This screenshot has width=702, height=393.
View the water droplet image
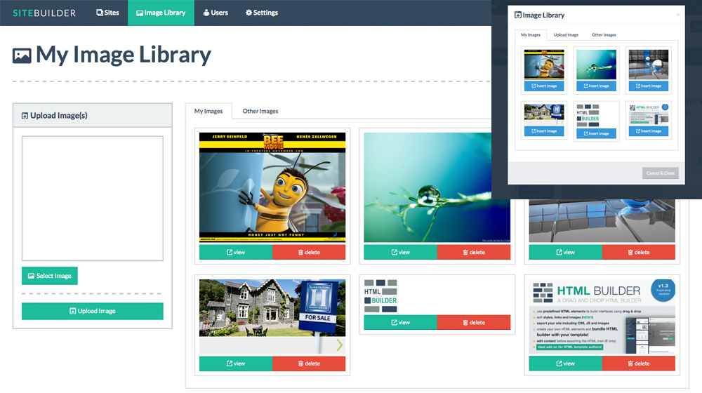pyautogui.click(x=400, y=252)
